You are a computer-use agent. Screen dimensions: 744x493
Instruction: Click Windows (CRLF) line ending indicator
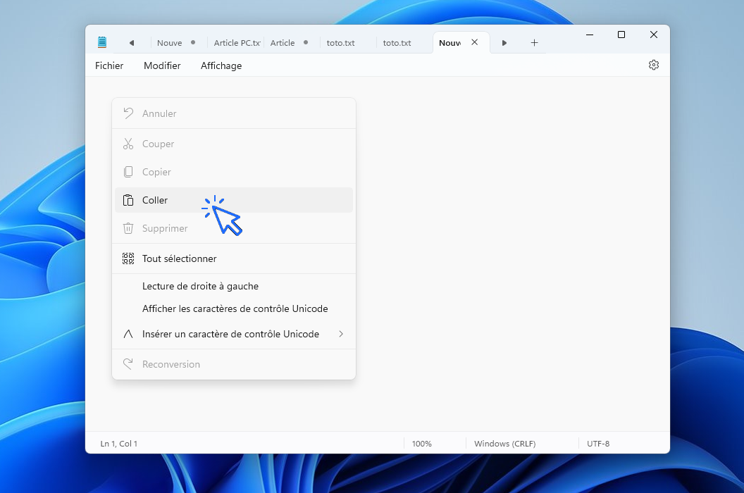tap(505, 444)
